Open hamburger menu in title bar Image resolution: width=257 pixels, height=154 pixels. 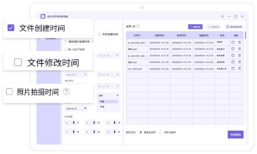(222, 16)
